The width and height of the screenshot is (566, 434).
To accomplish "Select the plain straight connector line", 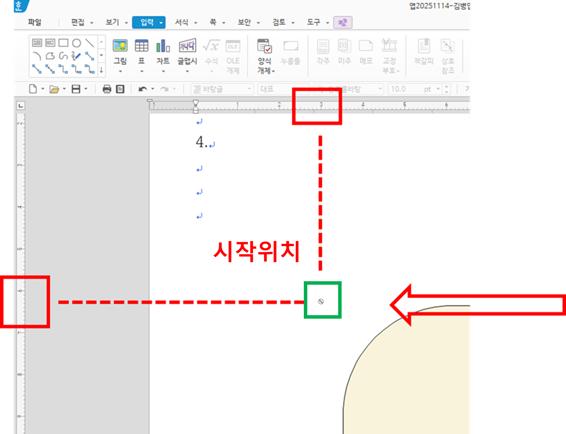I will coord(89,56).
